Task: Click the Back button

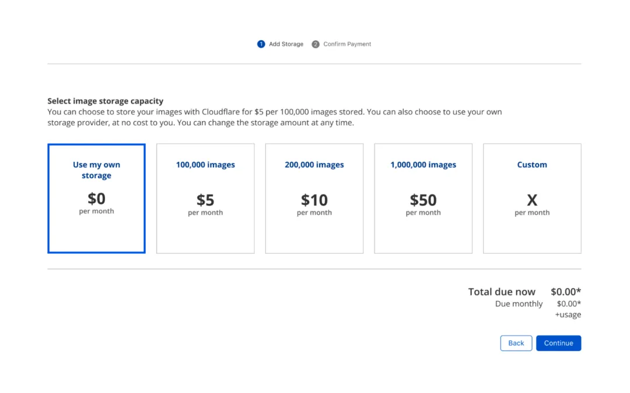Action: pos(516,343)
